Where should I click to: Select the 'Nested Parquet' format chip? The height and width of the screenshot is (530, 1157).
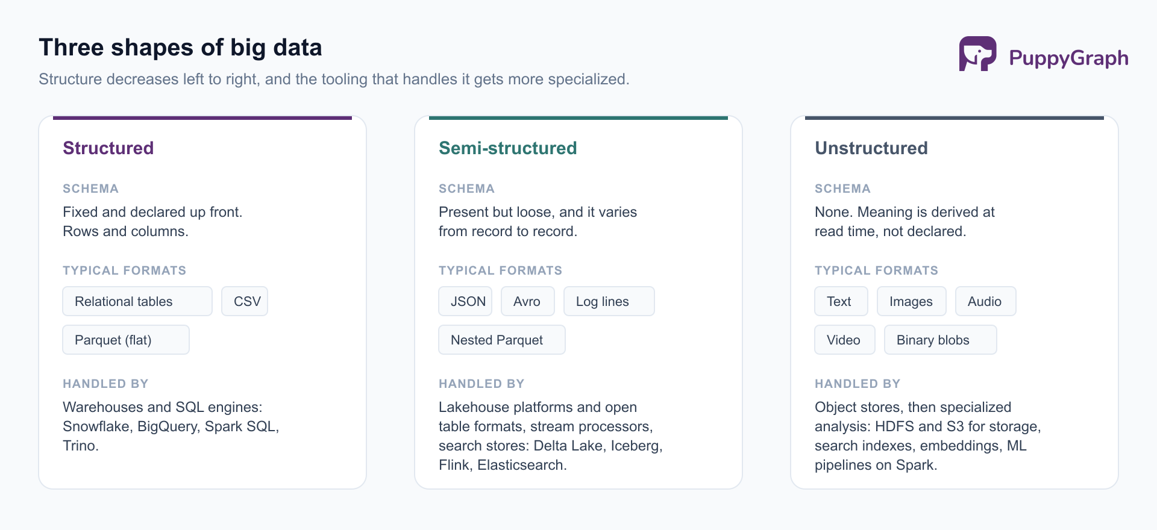(502, 340)
